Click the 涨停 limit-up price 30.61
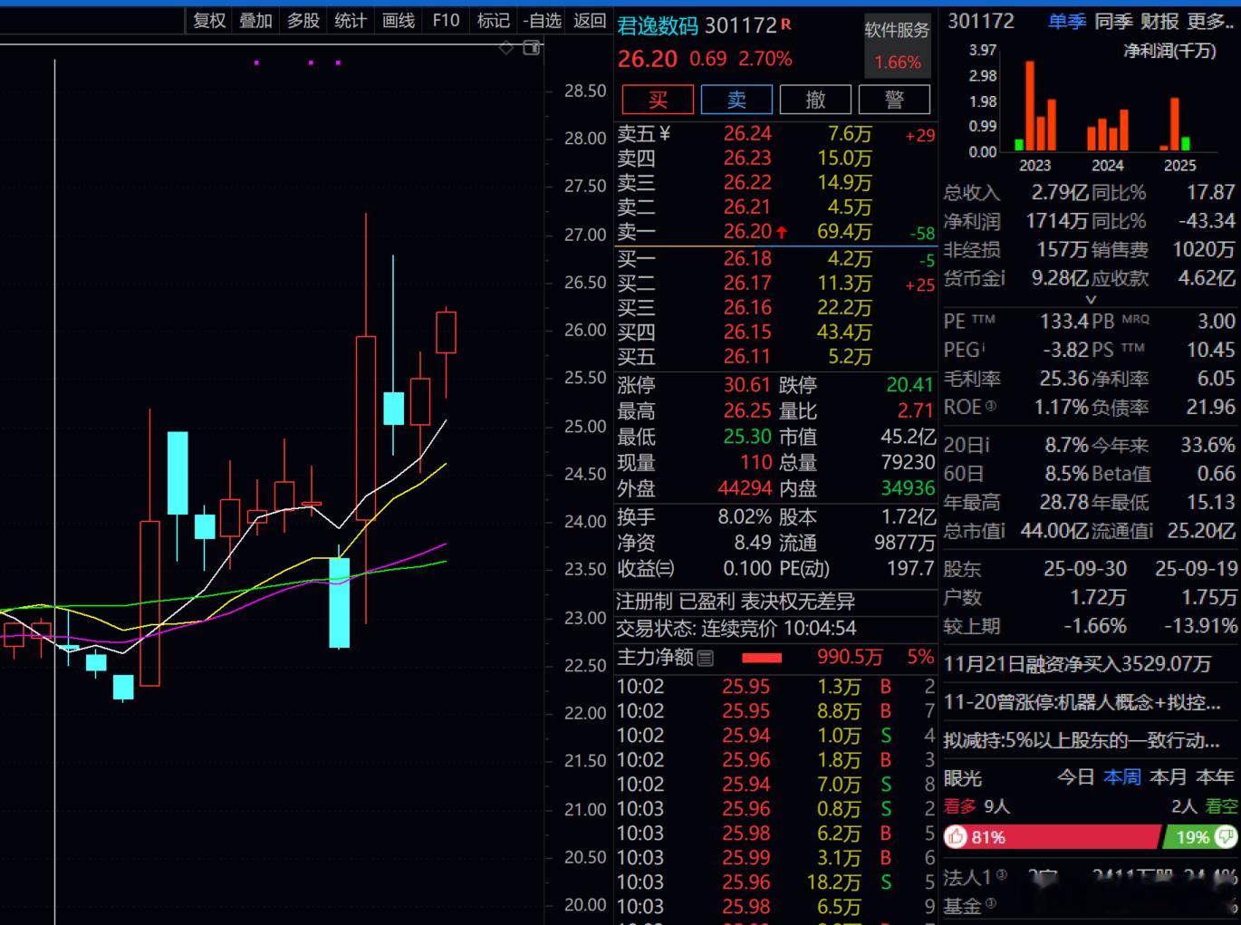The width and height of the screenshot is (1241, 925). pyautogui.click(x=746, y=385)
